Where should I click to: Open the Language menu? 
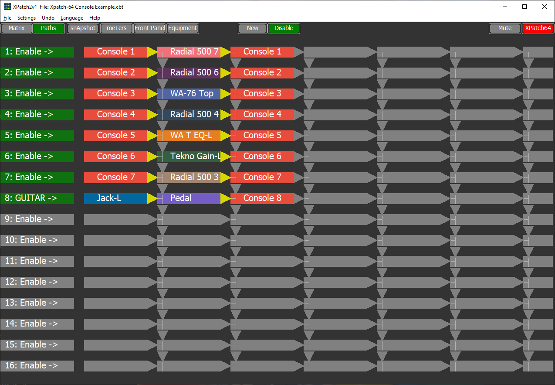72,18
